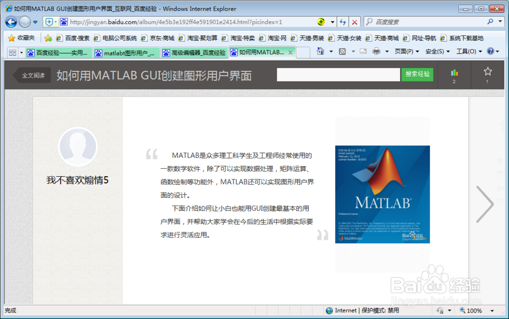
Task: Expand the print options dropdown arrow
Action: click(x=387, y=51)
